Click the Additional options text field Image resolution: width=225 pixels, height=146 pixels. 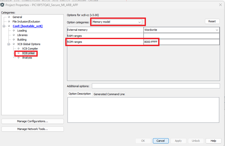click(x=156, y=86)
